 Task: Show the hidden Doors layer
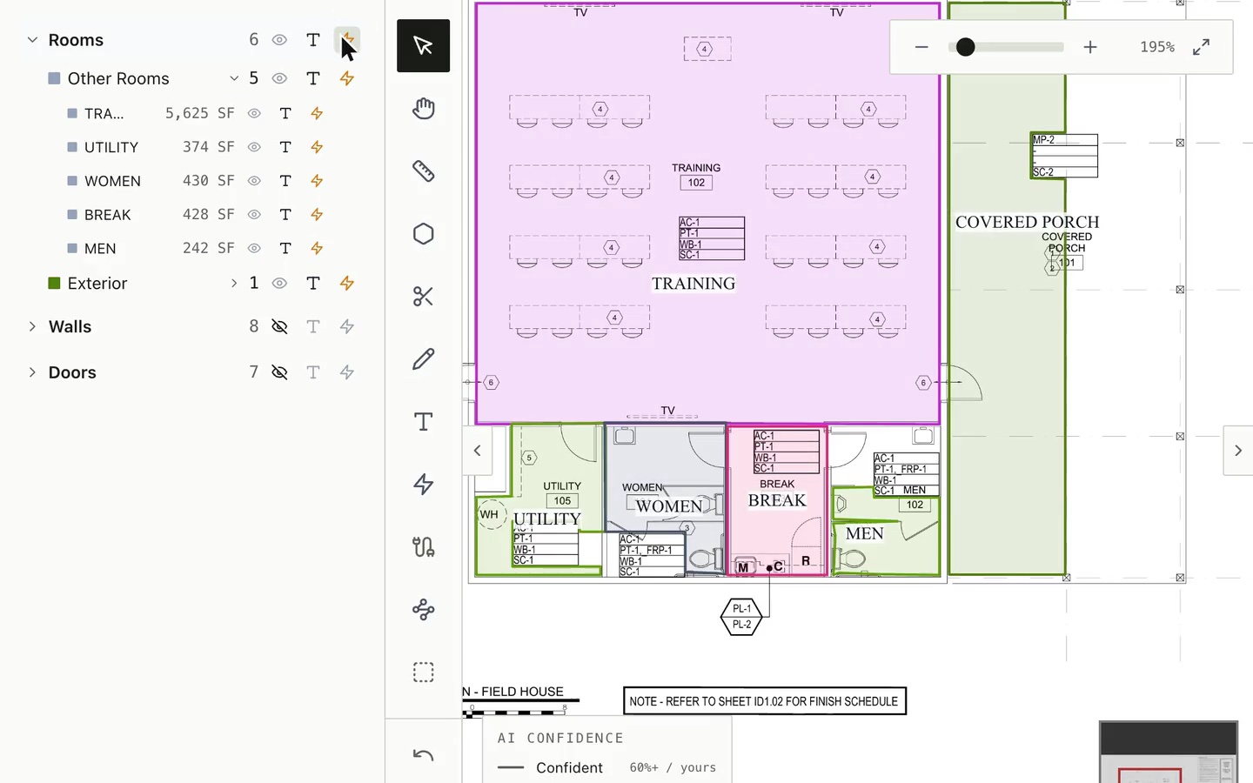pos(279,372)
